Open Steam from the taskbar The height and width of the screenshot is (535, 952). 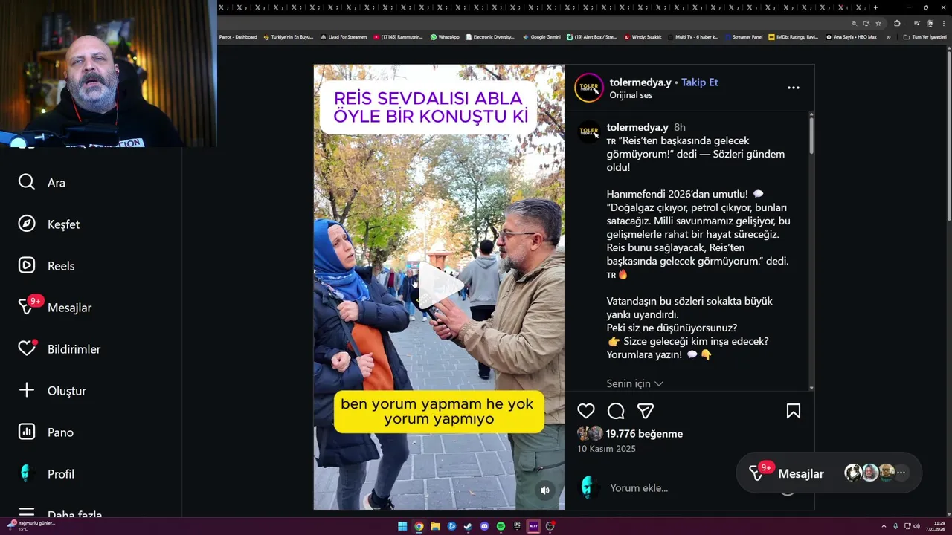click(x=468, y=526)
